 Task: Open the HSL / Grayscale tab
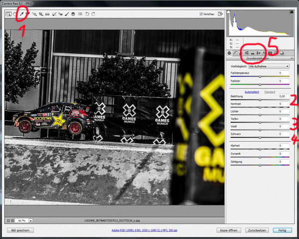[x=247, y=53]
